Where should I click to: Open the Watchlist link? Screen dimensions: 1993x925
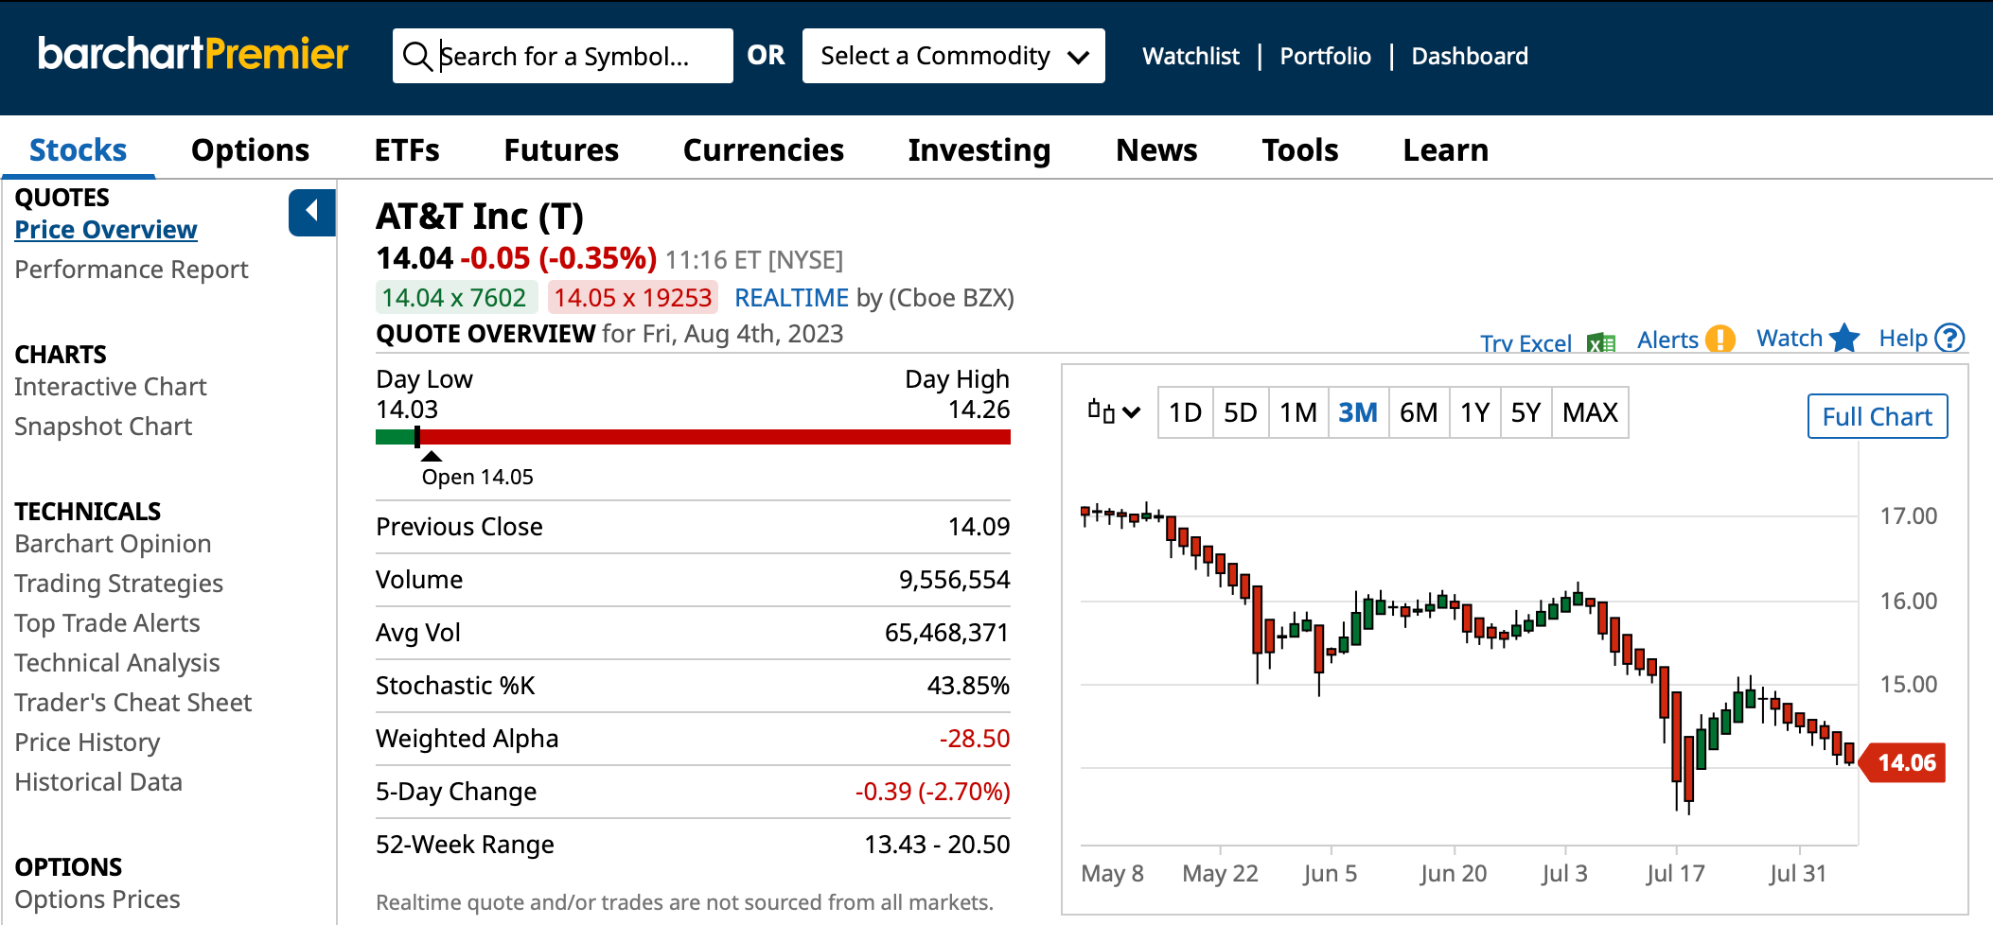point(1191,56)
